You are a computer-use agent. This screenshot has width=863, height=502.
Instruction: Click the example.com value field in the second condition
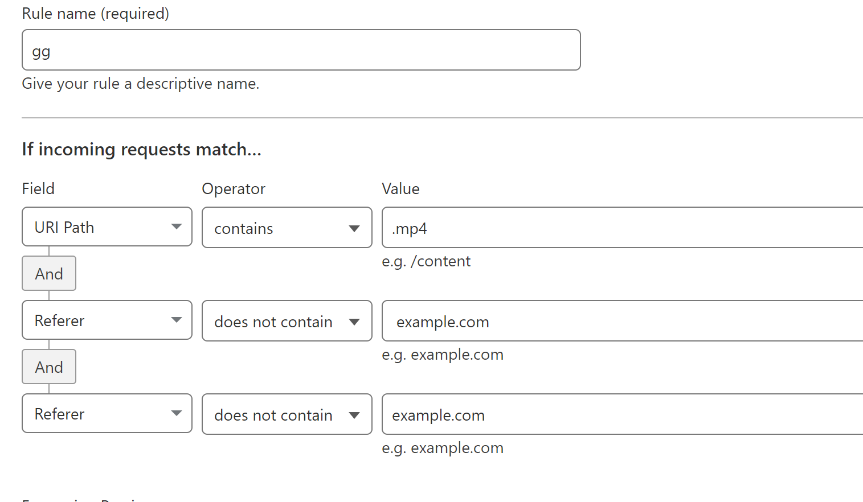tap(622, 321)
